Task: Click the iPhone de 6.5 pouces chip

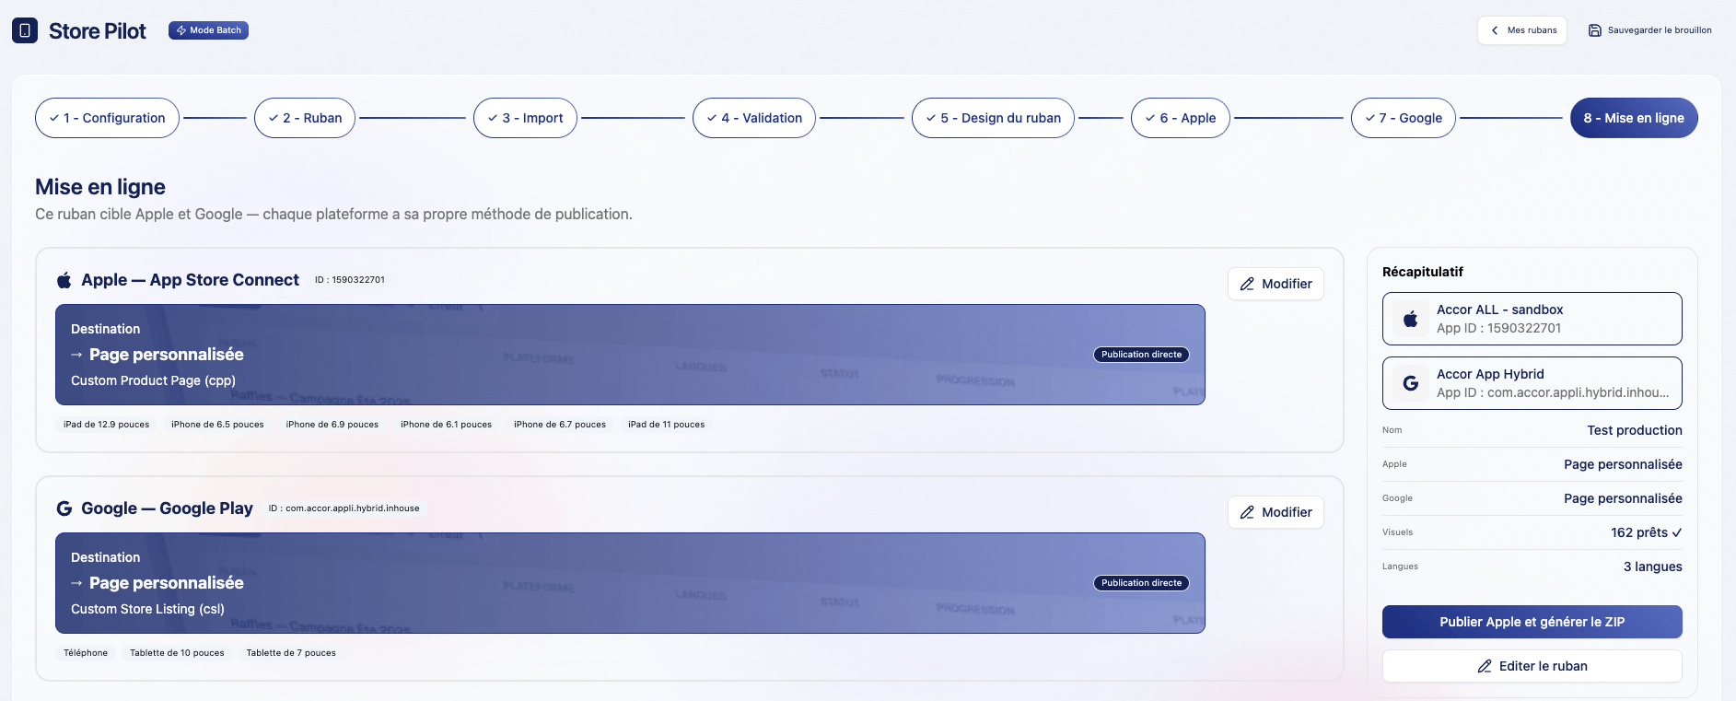Action: 217,425
